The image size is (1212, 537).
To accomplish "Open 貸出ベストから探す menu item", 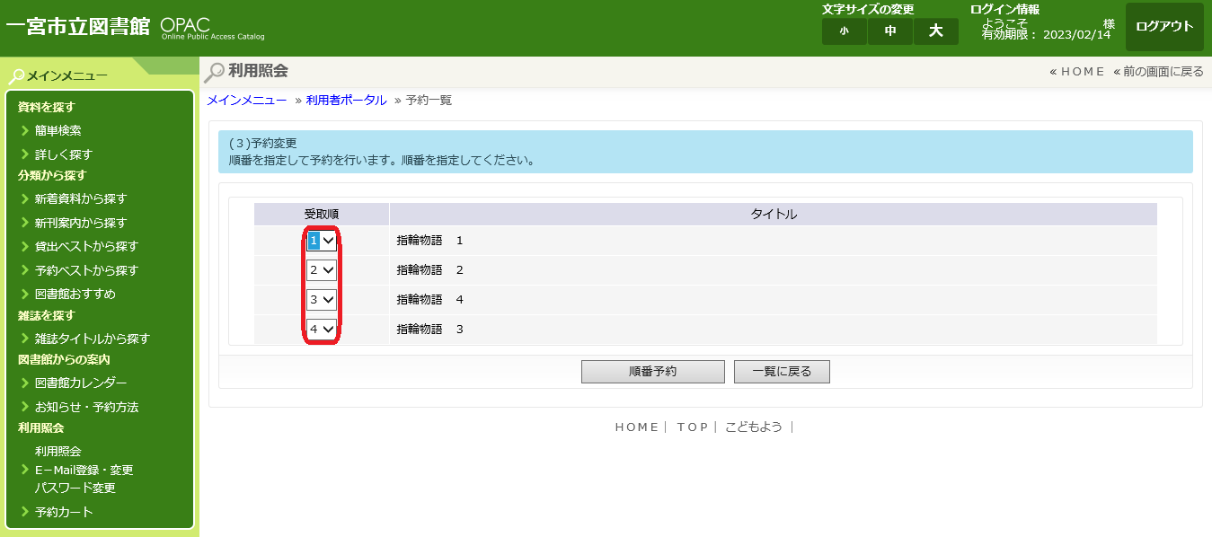I will 86,246.
